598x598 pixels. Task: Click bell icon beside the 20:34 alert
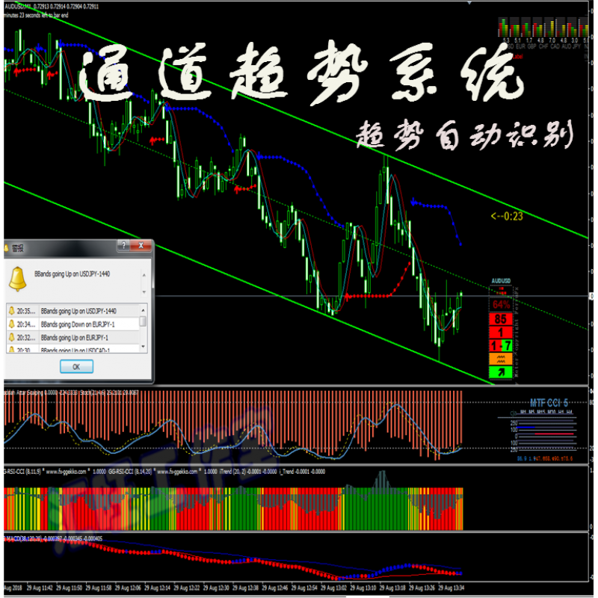(x=12, y=324)
